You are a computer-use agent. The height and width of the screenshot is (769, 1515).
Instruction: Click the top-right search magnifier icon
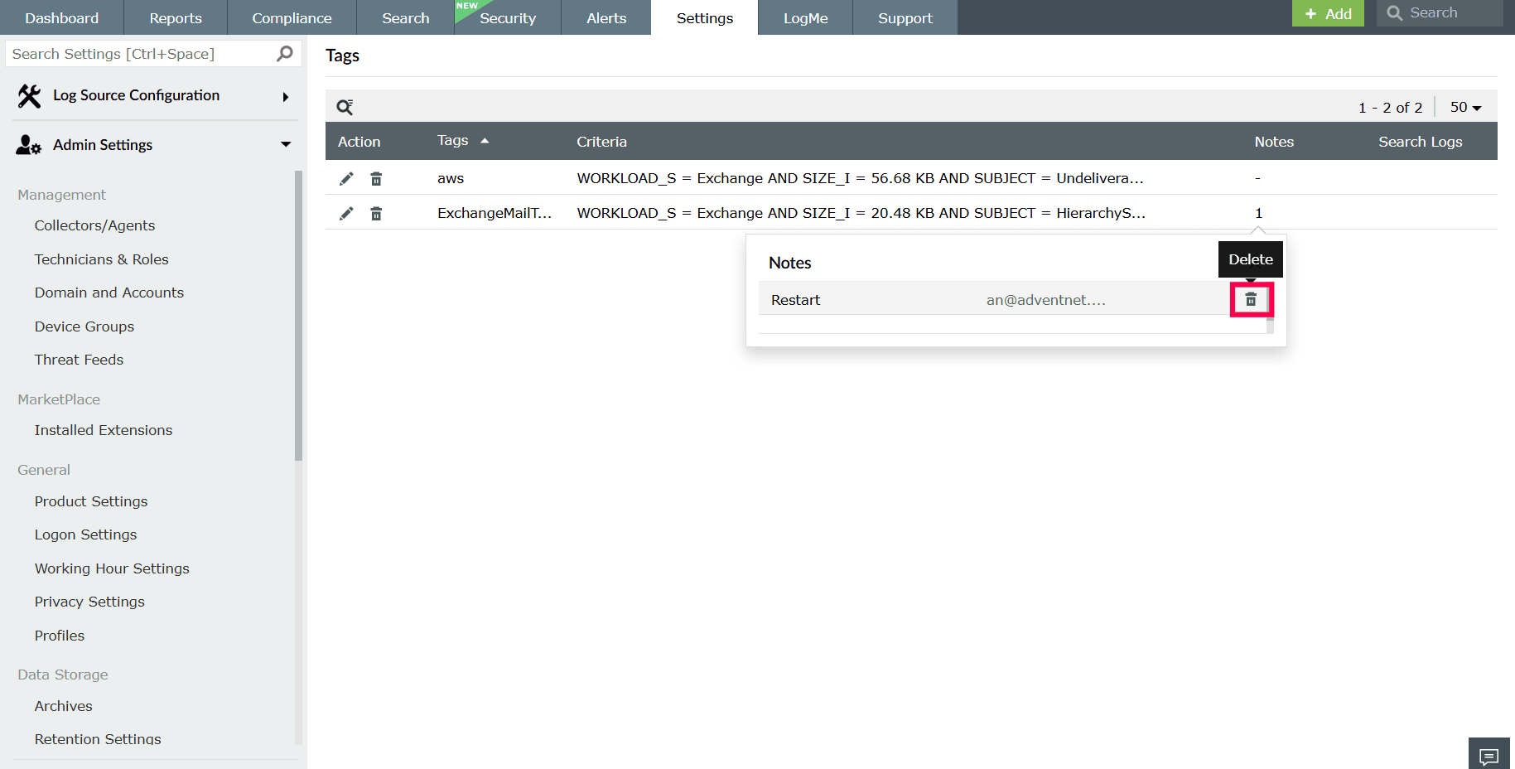(1395, 13)
